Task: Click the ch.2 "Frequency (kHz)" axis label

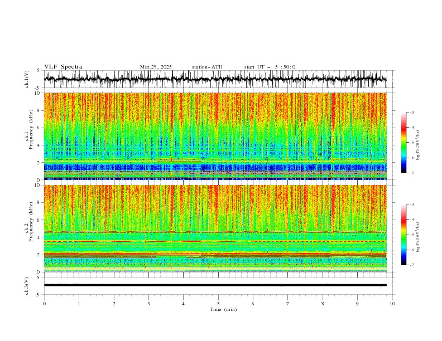Action: click(31, 222)
